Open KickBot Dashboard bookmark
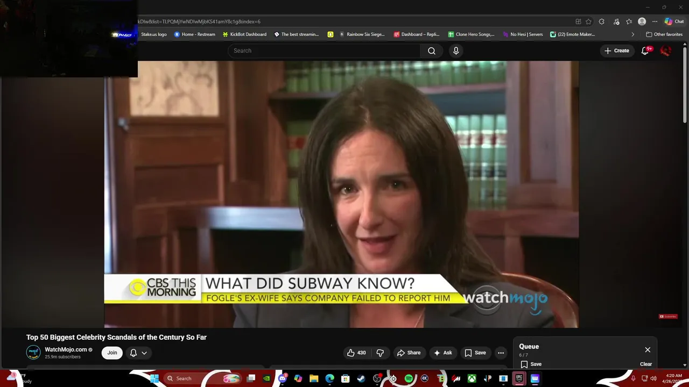The width and height of the screenshot is (689, 387). [244, 34]
